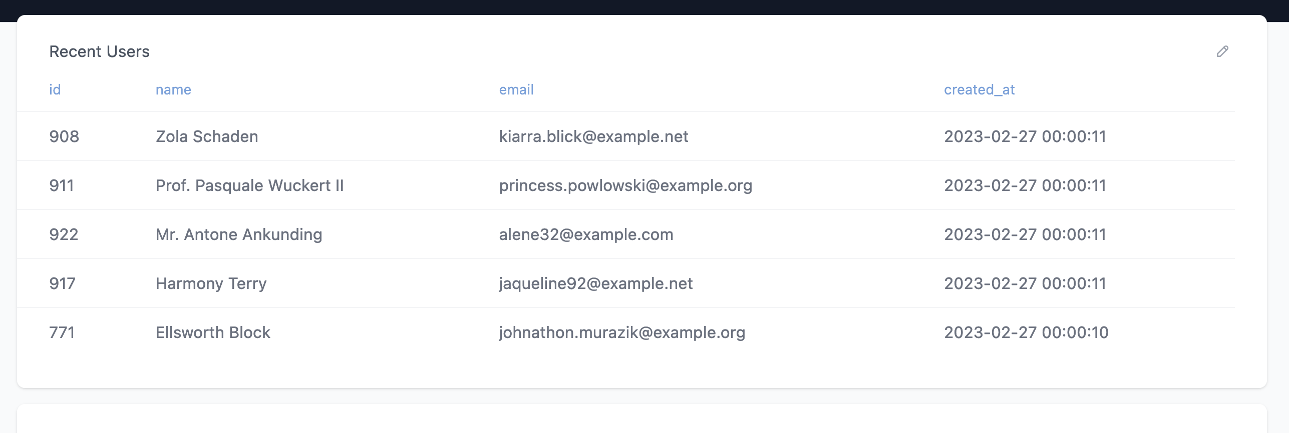Image resolution: width=1289 pixels, height=433 pixels.
Task: Sort by the id column header
Action: (55, 89)
